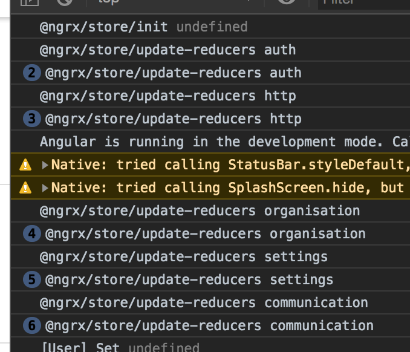Click the 'Angular is running in the development mode' message
The height and width of the screenshot is (352, 410).
coord(225,142)
